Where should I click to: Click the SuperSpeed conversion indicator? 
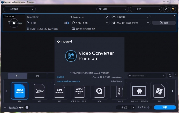point(84,29)
